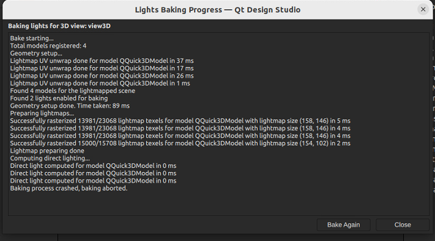Click the Lights Baking Progress title bar
The width and height of the screenshot is (435, 241).
pyautogui.click(x=218, y=10)
